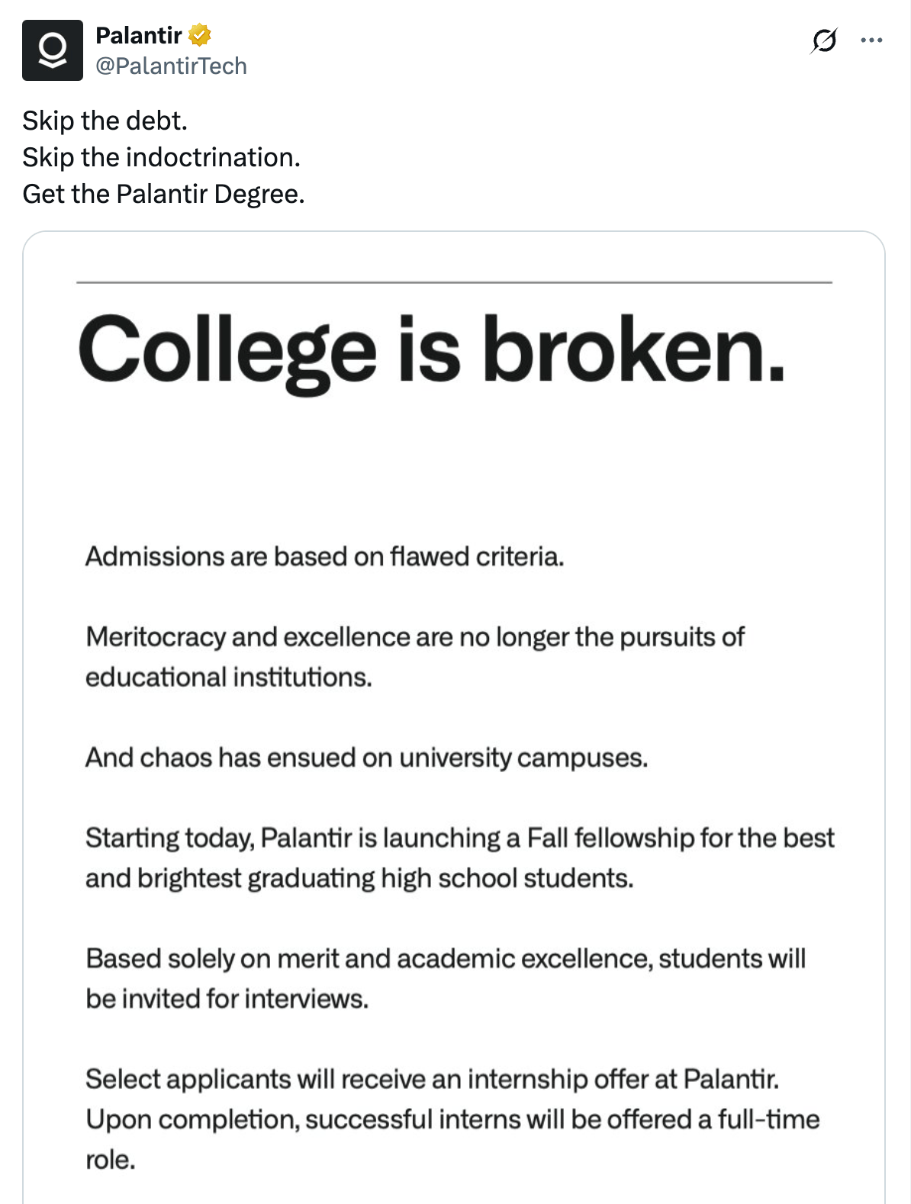
Task: Click 'Upon completion, successful interns' line
Action: pos(452,1119)
